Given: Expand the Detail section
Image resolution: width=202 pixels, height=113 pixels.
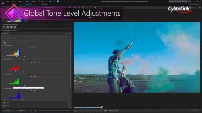Looking at the screenshot, I should coord(2,106).
